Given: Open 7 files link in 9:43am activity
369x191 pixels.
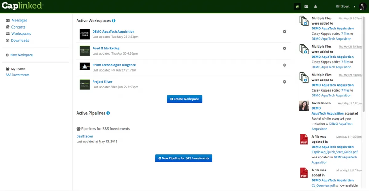Looking at the screenshot, I should 345,62.
